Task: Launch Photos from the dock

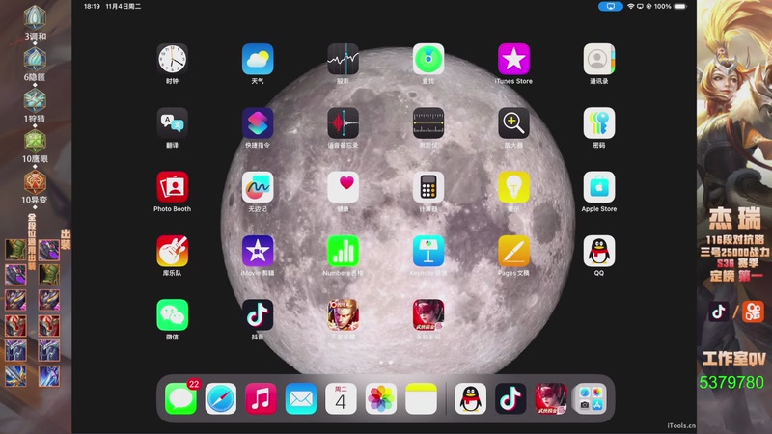Action: pyautogui.click(x=381, y=398)
